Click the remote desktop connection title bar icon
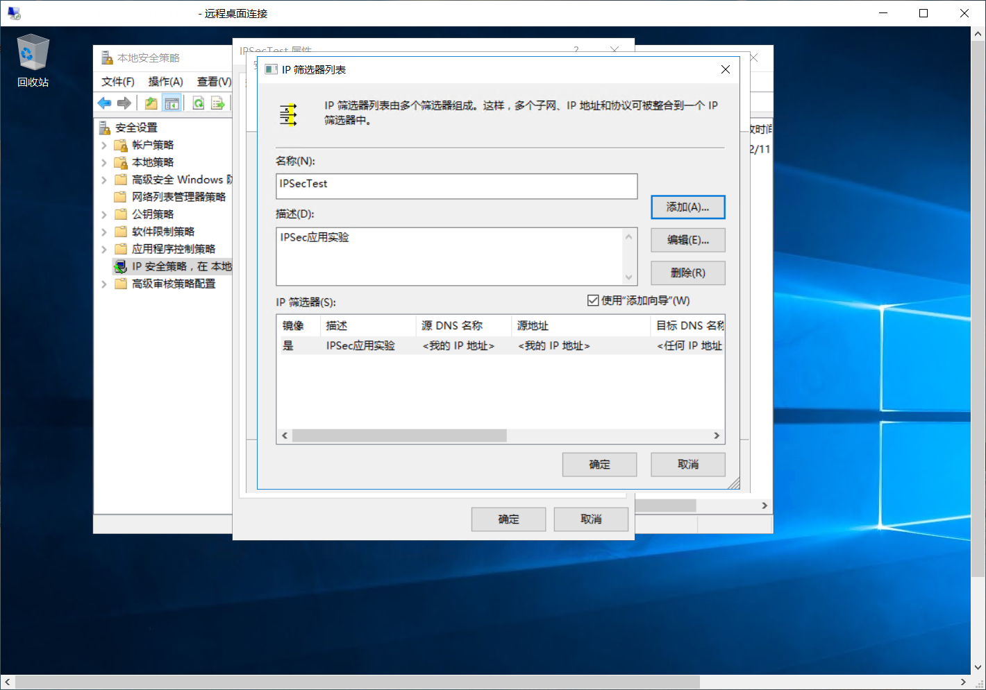This screenshot has height=690, width=986. coord(14,13)
